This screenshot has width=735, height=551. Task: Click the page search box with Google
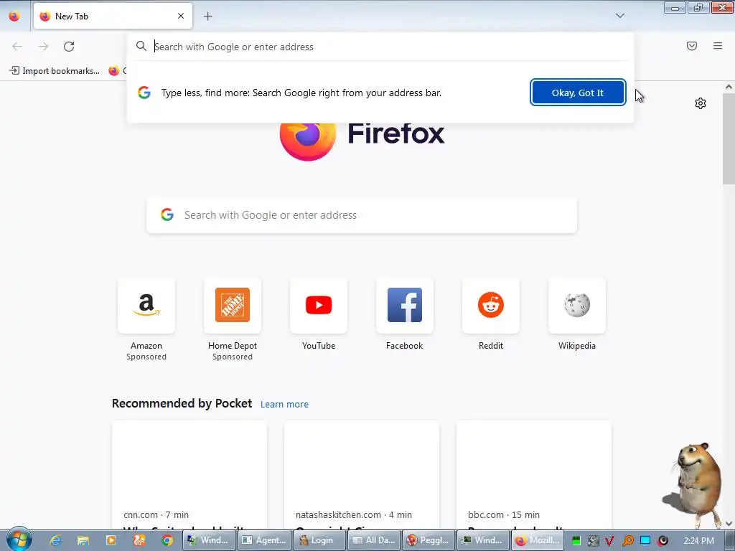pyautogui.click(x=362, y=215)
